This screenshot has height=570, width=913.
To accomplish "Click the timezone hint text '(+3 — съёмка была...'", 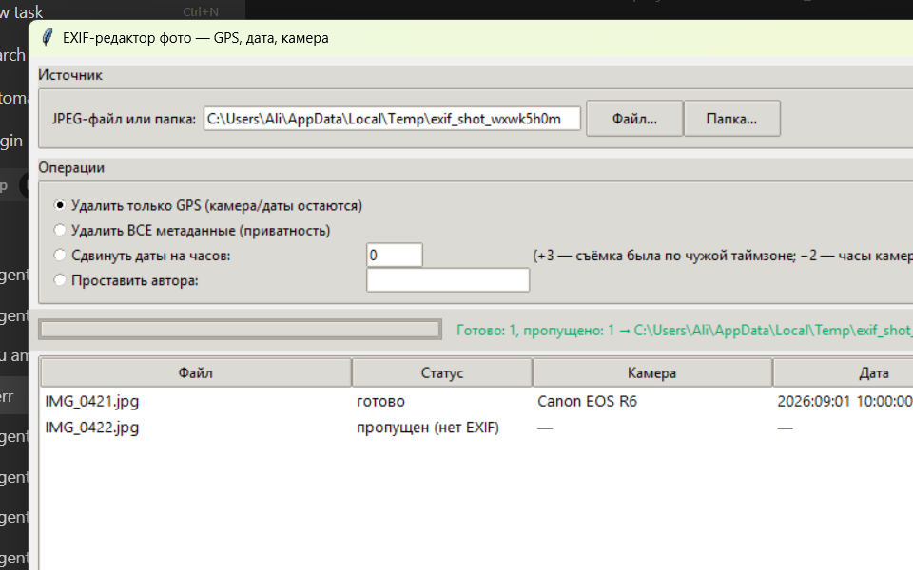I will [x=723, y=256].
